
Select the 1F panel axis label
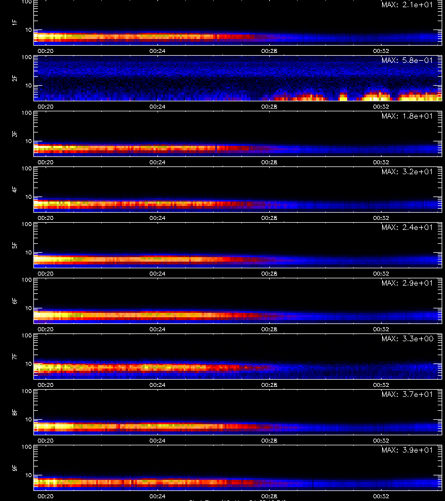pos(14,22)
